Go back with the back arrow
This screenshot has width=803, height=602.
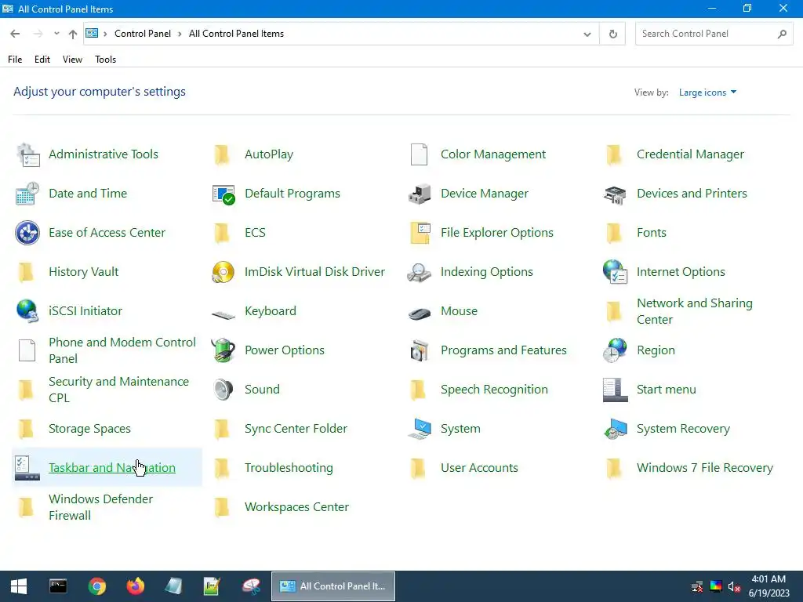(x=15, y=34)
